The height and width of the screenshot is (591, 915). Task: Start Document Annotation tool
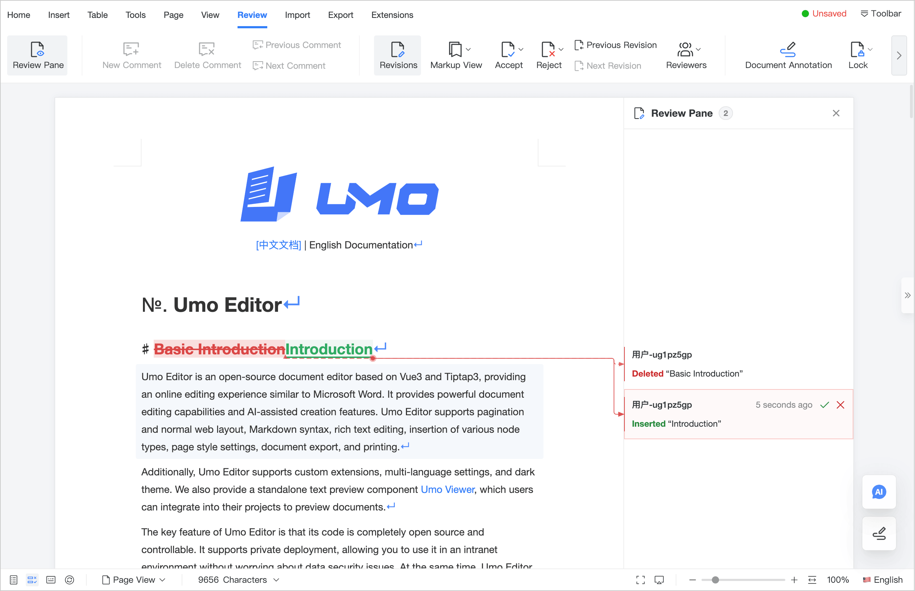pos(788,55)
